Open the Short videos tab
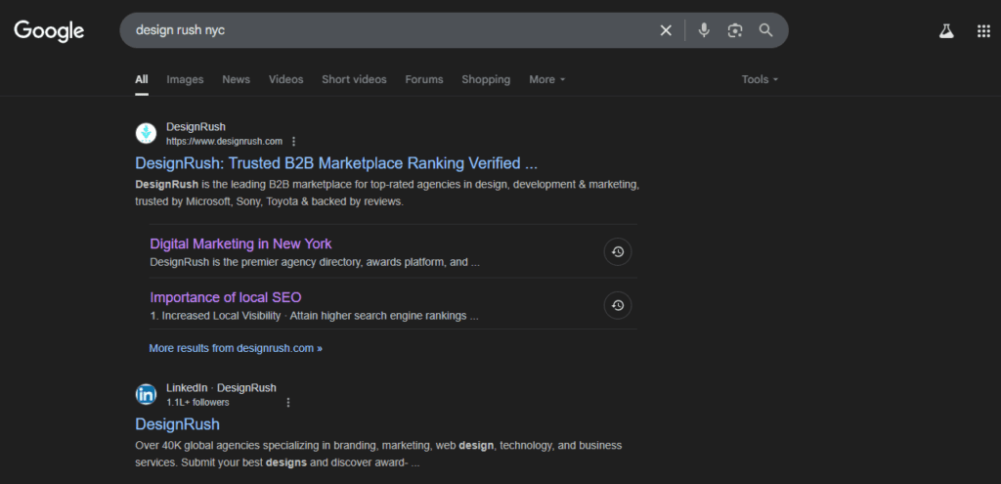Image resolution: width=1001 pixels, height=484 pixels. point(354,79)
